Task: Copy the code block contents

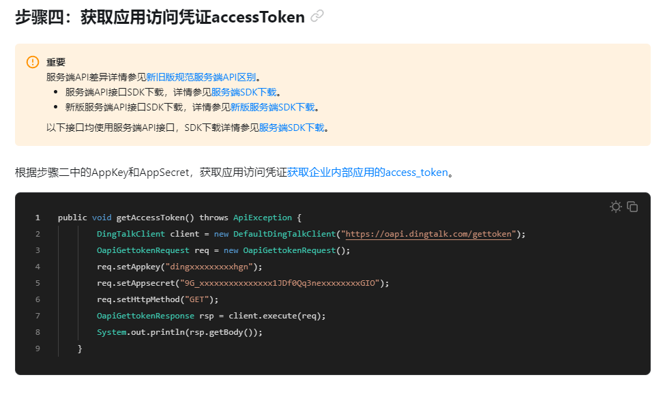Action: (632, 207)
